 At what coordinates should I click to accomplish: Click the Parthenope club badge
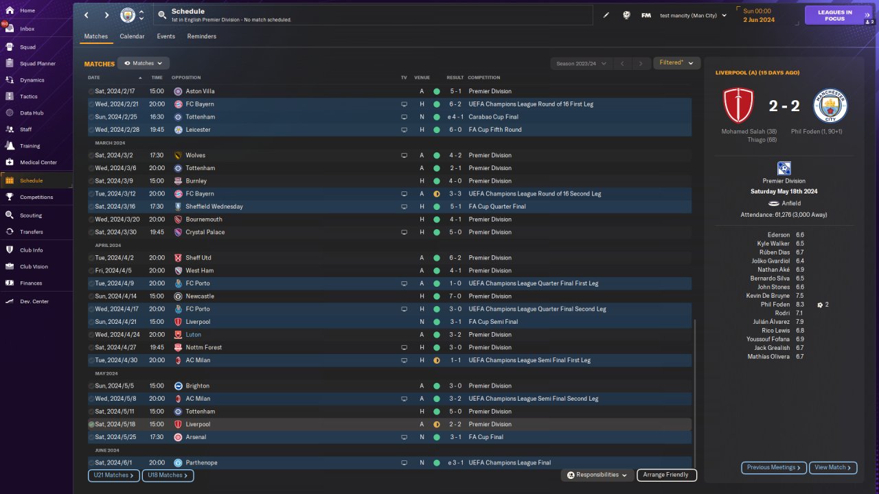[x=179, y=463]
